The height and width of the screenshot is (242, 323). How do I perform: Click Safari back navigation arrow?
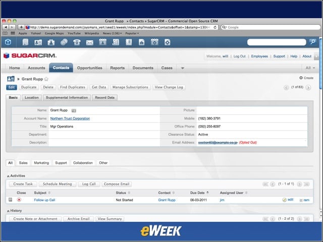[6, 27]
